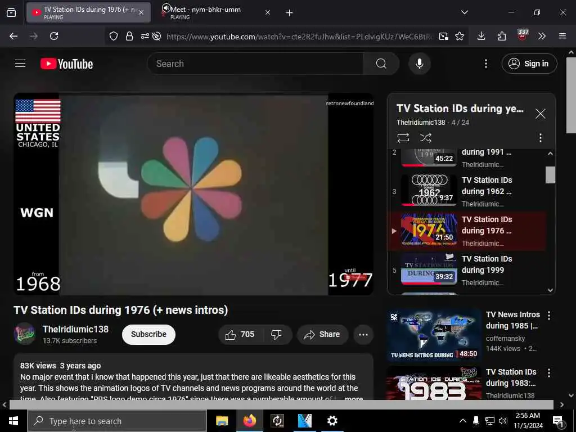Open a new browser tab
Viewport: 576px width, 432px height.
pos(289,13)
